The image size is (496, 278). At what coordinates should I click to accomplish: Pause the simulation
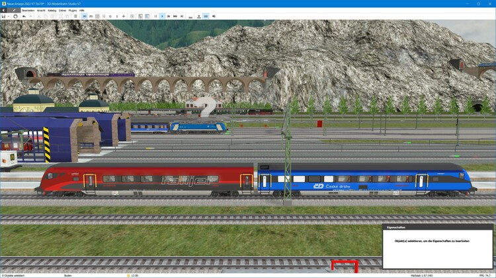155,16
